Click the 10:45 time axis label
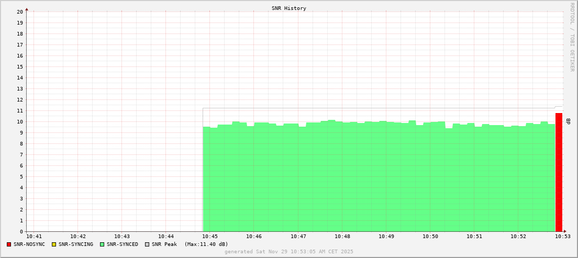The height and width of the screenshot is (258, 578). click(x=210, y=237)
